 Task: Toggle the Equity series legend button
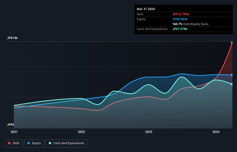pyautogui.click(x=34, y=143)
